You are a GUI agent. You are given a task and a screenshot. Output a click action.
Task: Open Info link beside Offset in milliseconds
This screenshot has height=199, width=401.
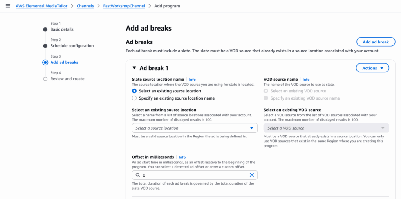click(182, 157)
